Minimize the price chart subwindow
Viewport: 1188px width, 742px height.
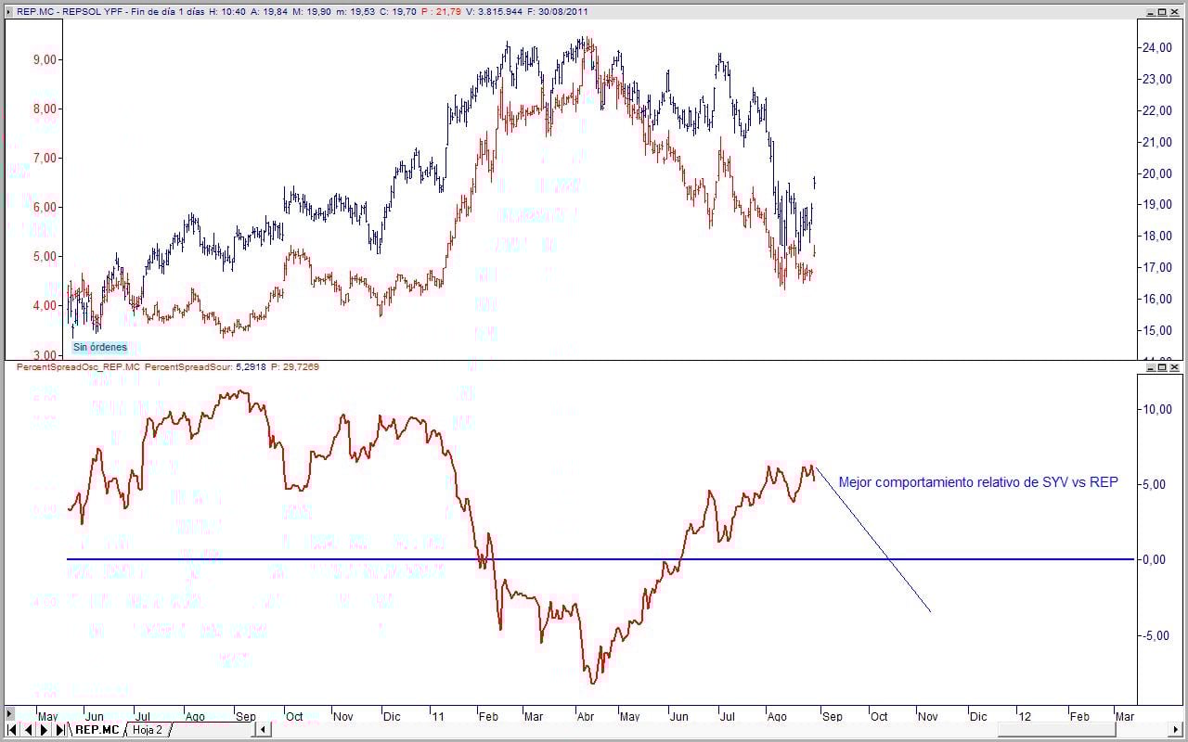[x=1151, y=12]
